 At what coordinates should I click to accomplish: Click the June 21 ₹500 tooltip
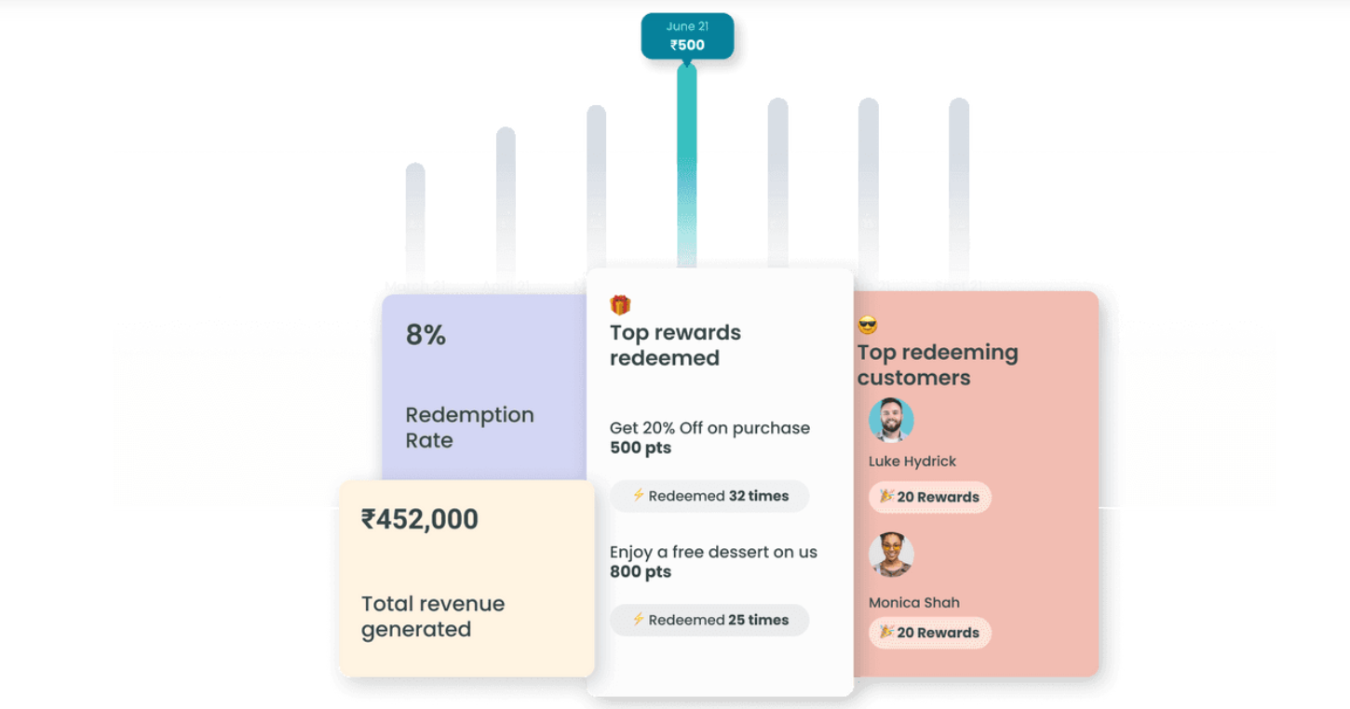pyautogui.click(x=687, y=36)
